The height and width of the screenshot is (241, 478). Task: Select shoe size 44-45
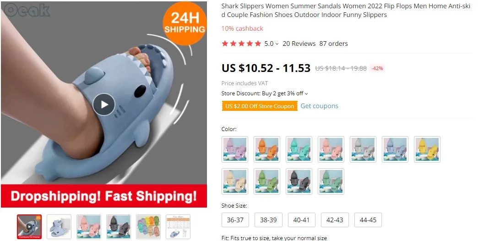click(368, 220)
